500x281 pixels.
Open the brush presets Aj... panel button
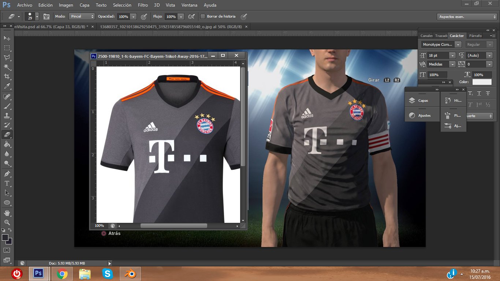(454, 125)
